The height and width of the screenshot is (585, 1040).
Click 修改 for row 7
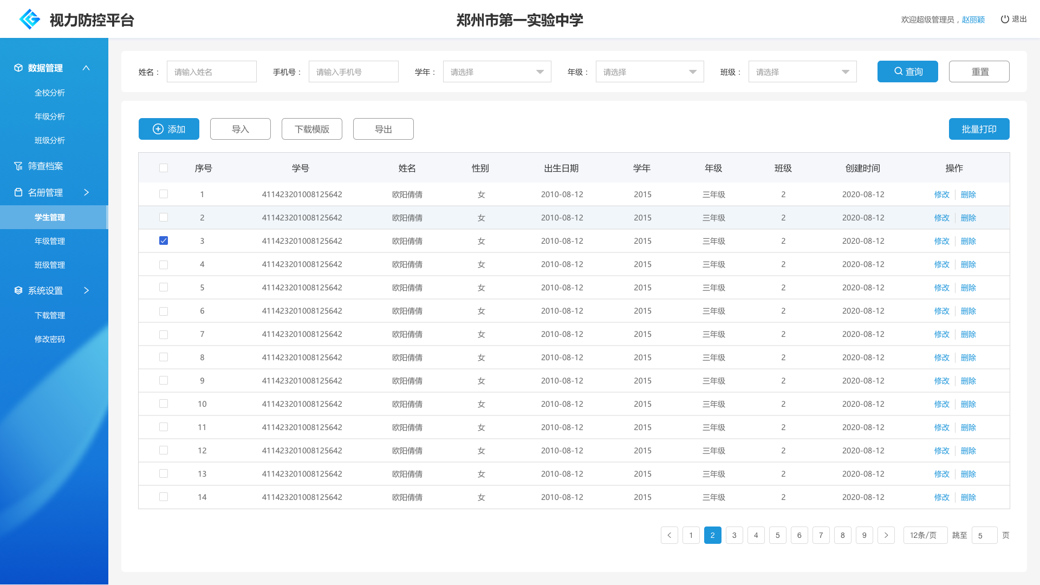942,334
